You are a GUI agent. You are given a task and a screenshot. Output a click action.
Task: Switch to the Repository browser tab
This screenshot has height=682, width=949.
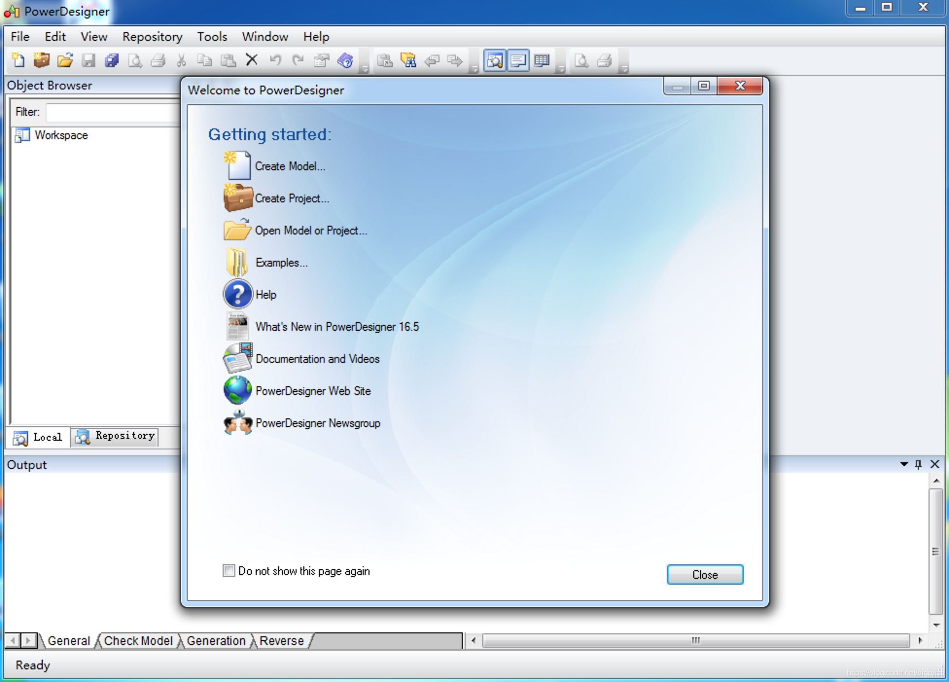click(116, 436)
